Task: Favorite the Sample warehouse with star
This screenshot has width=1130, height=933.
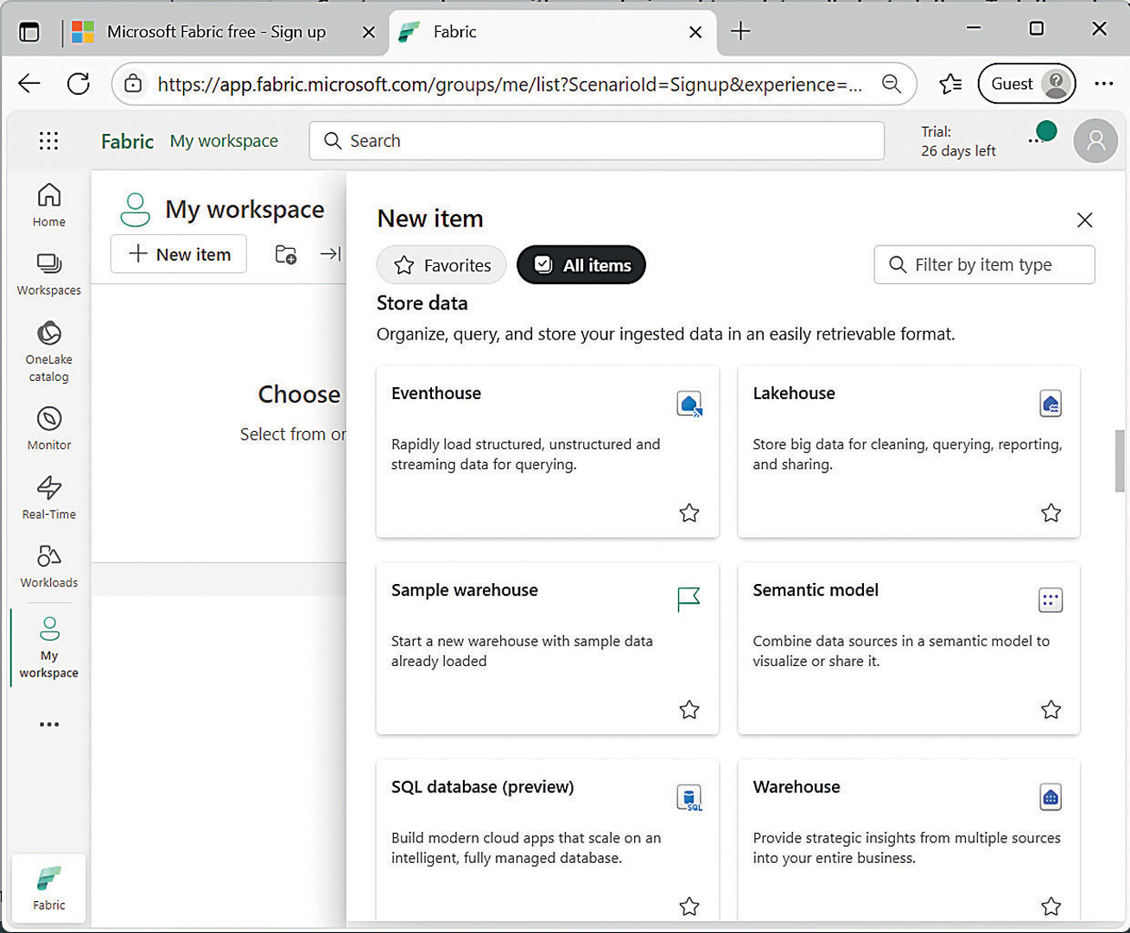Action: 689,710
